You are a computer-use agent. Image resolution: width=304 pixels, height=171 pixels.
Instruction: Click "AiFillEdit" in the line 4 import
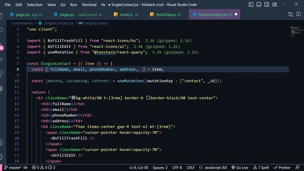point(59,47)
